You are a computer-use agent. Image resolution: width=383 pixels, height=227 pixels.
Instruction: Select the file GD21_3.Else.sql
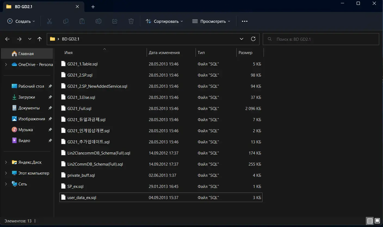click(x=161, y=97)
